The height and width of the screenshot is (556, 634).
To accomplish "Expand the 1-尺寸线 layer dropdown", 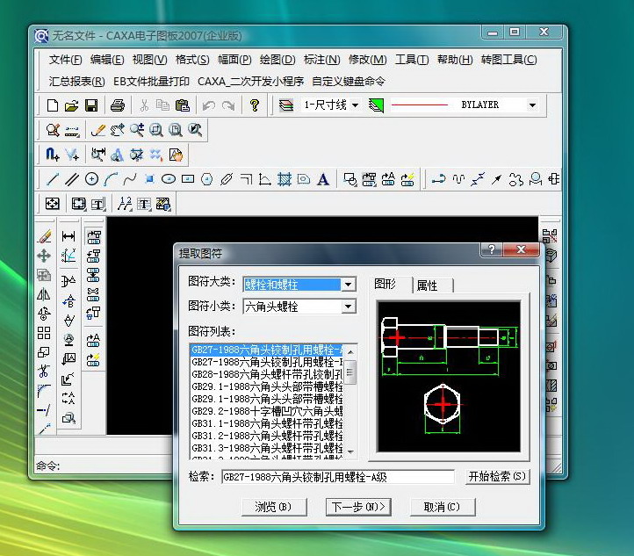I will (x=355, y=105).
